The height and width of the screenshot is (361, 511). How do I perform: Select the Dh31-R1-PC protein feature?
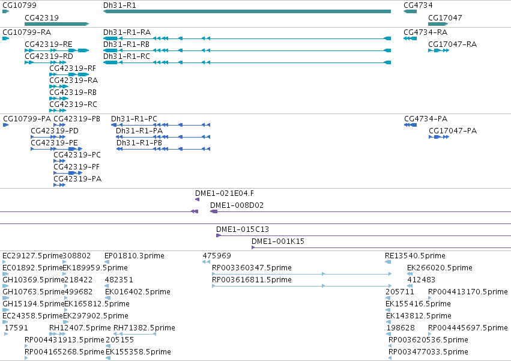tap(161, 125)
